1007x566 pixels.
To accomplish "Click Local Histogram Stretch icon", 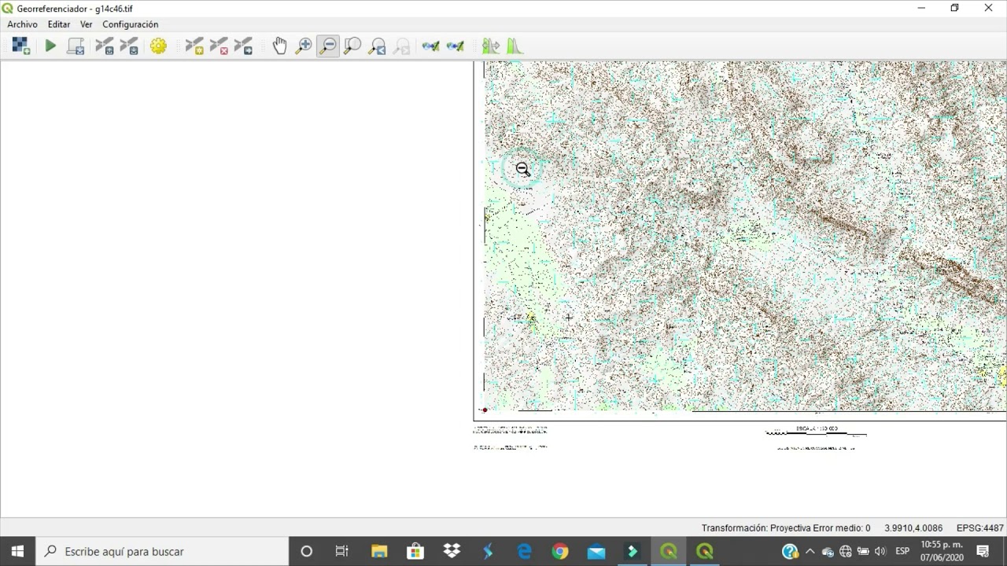I will pyautogui.click(x=515, y=46).
